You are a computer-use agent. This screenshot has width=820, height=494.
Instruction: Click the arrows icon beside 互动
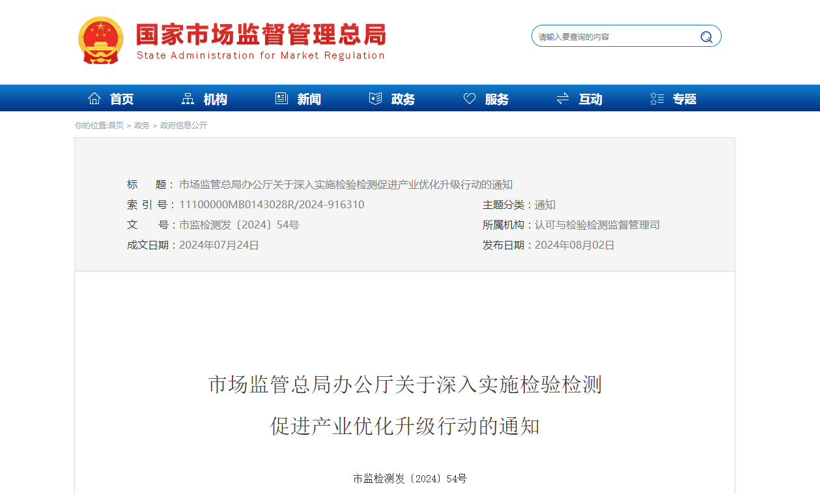pyautogui.click(x=563, y=98)
